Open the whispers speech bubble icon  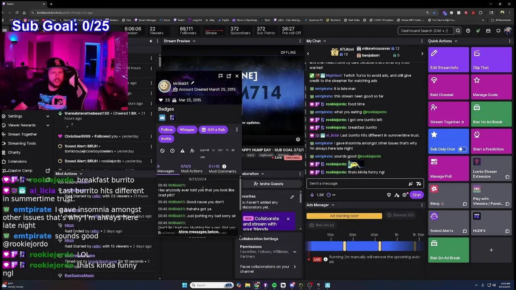tap(498, 31)
